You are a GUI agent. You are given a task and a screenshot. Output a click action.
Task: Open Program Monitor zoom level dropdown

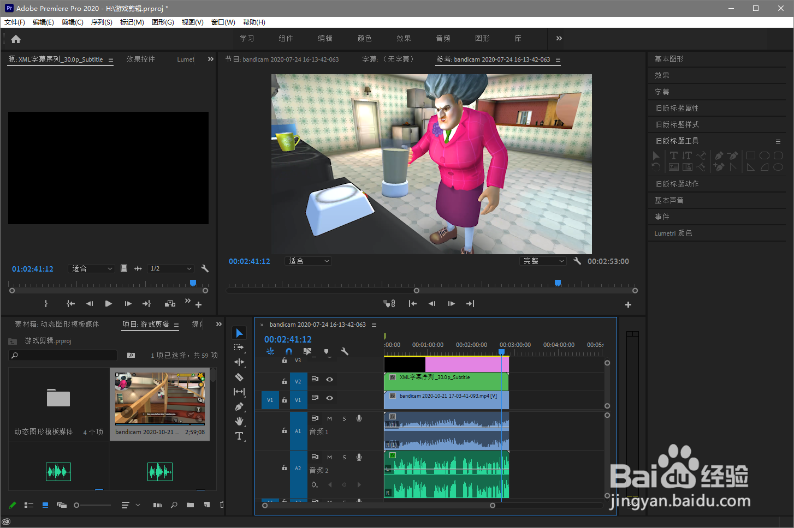pos(309,261)
